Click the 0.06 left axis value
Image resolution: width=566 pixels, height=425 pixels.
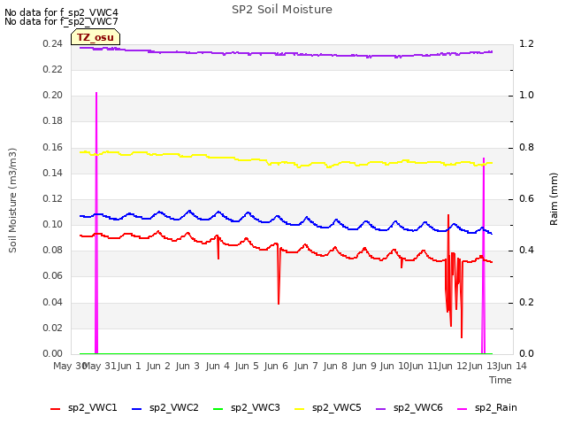click(52, 275)
